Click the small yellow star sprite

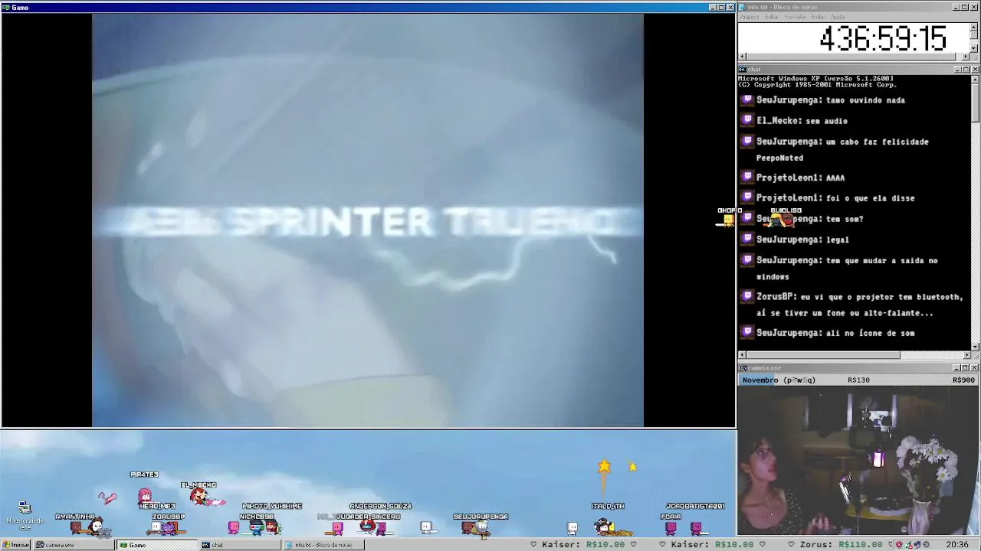pyautogui.click(x=632, y=466)
